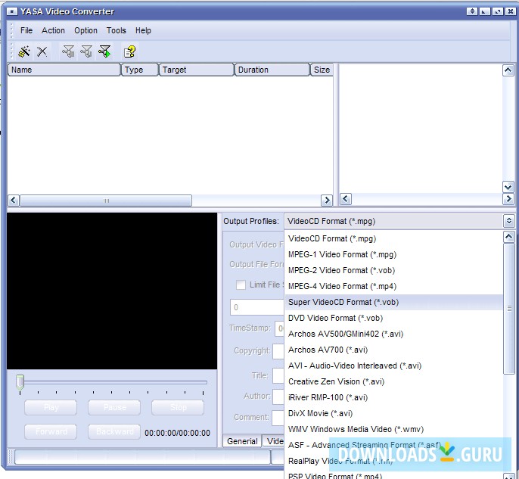Click the add files wizard icon
The image size is (519, 479).
coord(24,51)
